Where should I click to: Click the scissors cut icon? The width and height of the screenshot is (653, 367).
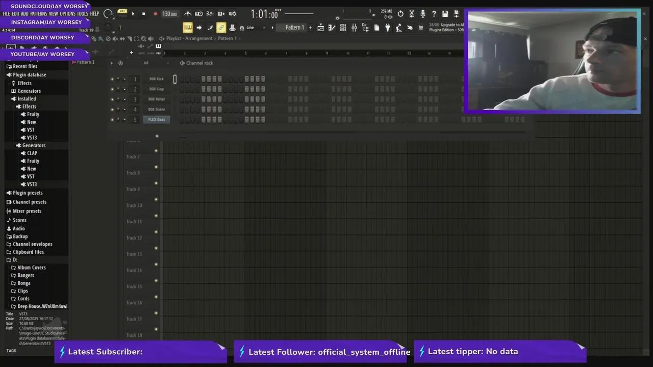click(412, 14)
